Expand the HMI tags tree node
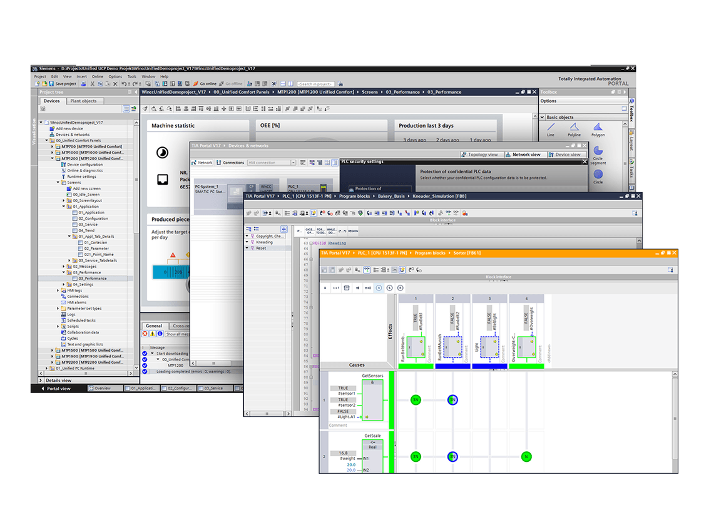This screenshot has height=527, width=704. pyautogui.click(x=58, y=291)
